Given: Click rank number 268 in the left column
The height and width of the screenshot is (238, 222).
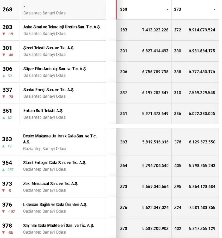Looking at the screenshot, I should 7,9.
